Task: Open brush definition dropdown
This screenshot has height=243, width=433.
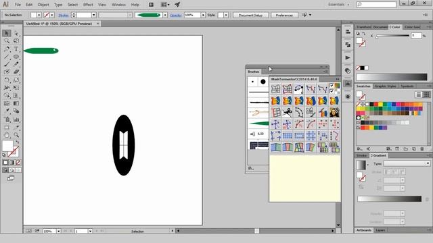Action: click(165, 15)
